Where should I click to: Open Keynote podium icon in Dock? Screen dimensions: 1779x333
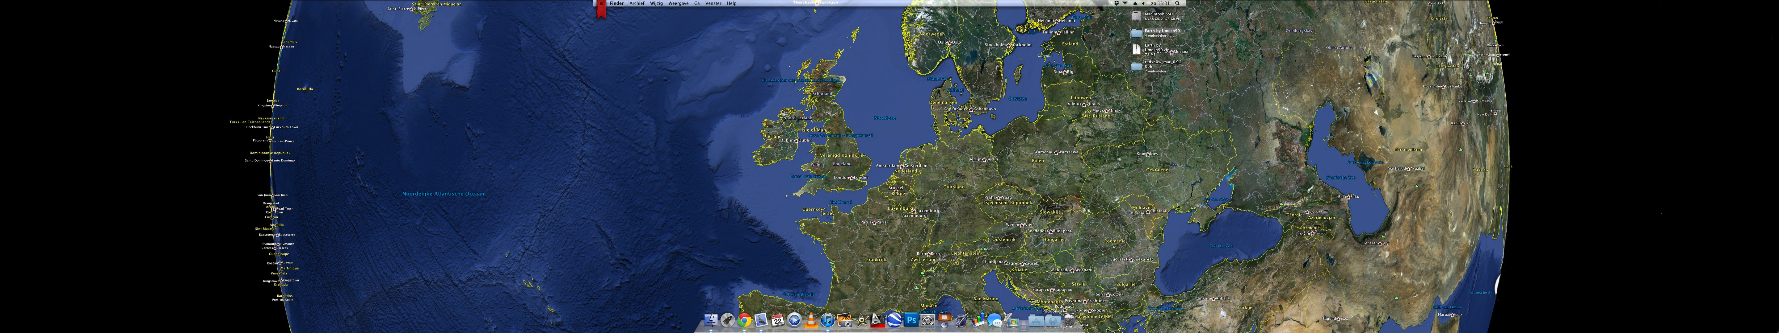click(x=945, y=321)
